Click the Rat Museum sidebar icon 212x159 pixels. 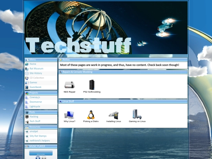click(27, 69)
